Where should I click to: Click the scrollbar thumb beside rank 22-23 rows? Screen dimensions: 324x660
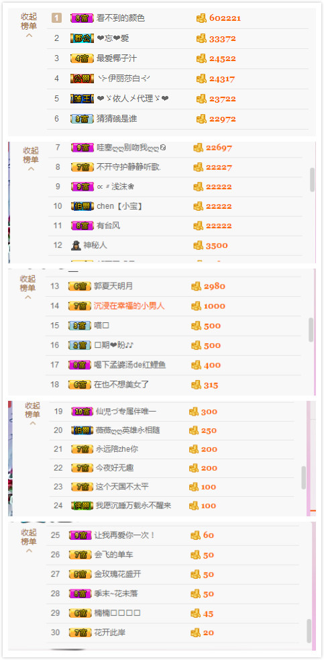(304, 478)
